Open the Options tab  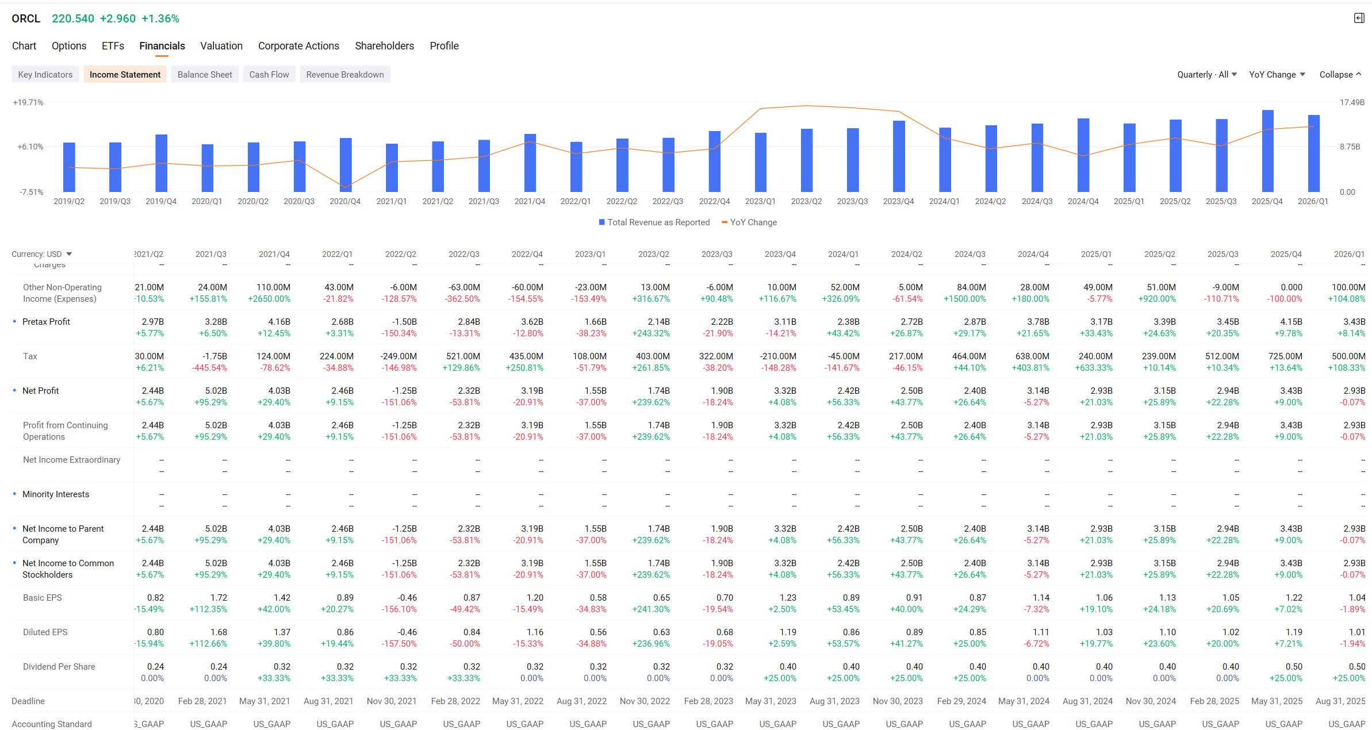(x=69, y=46)
